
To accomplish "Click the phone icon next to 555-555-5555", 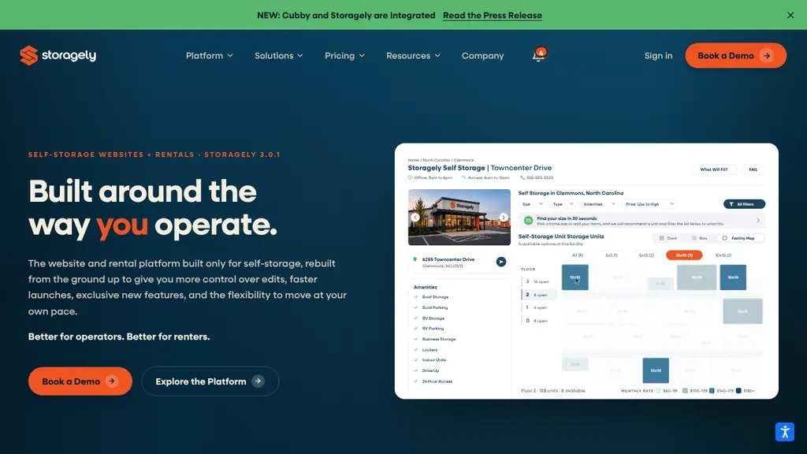I will pyautogui.click(x=523, y=177).
